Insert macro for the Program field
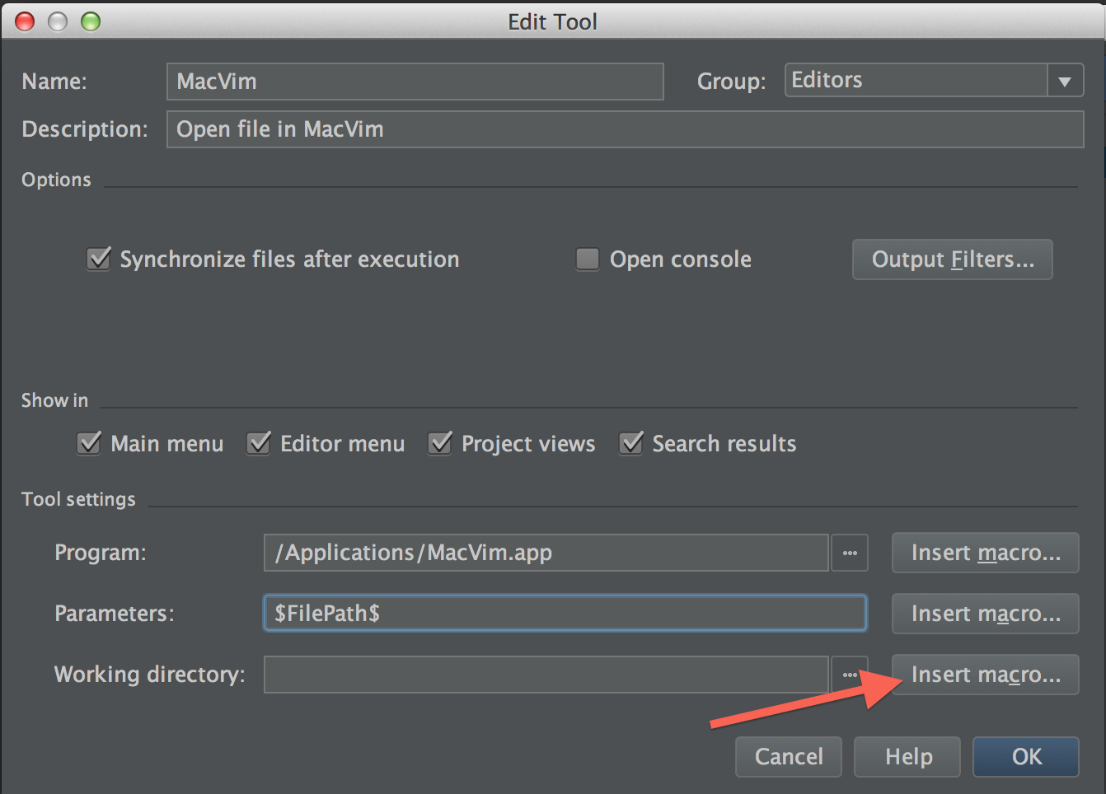This screenshot has height=794, width=1106. pyautogui.click(x=986, y=553)
